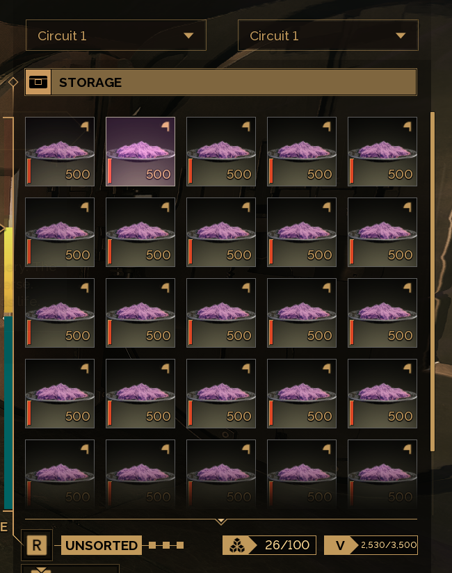Select the STORAGE header tab
The width and height of the screenshot is (452, 573).
(220, 82)
